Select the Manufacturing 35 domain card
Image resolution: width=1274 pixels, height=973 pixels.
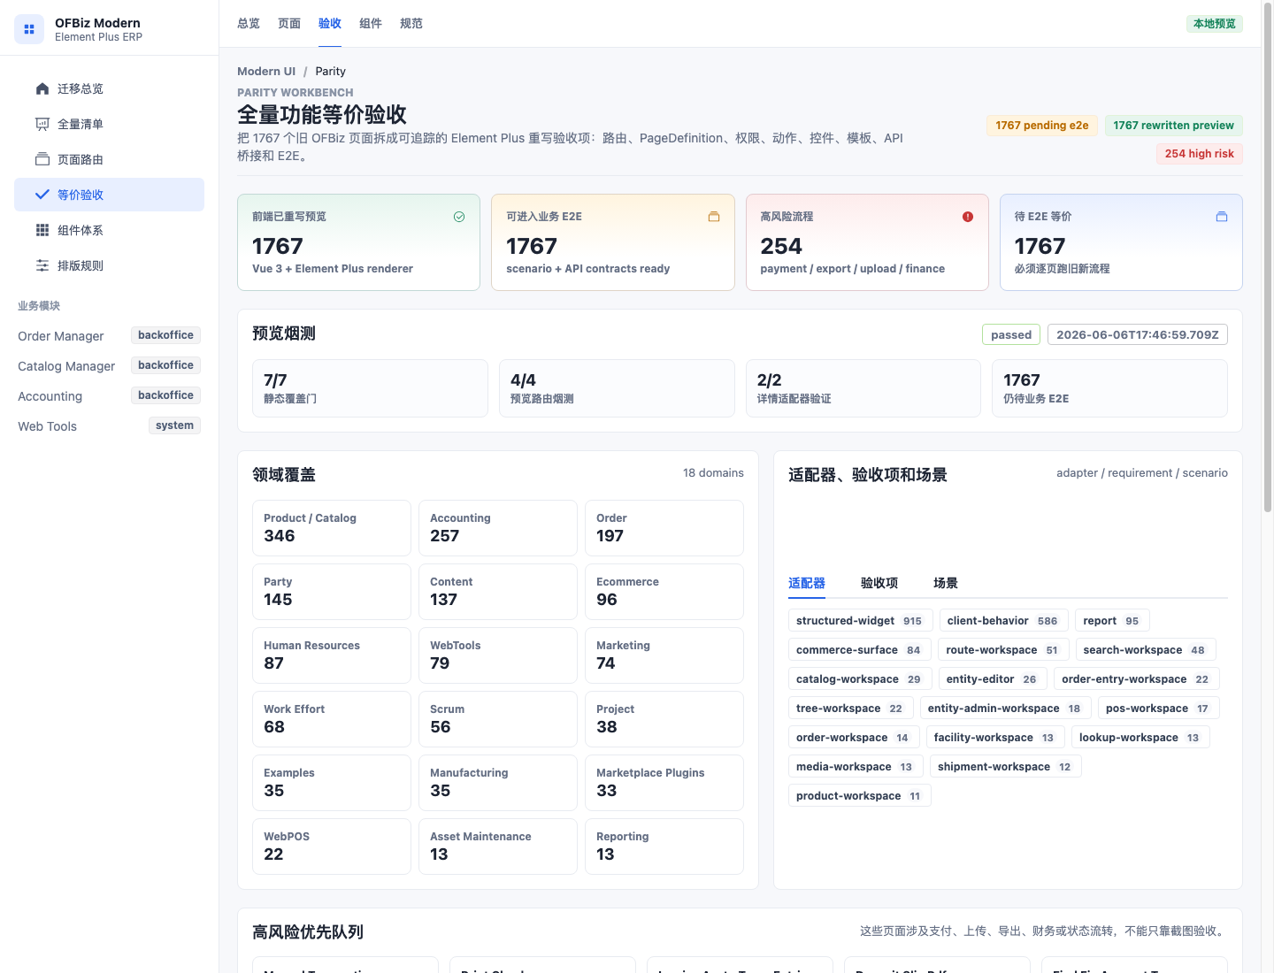[x=498, y=783]
